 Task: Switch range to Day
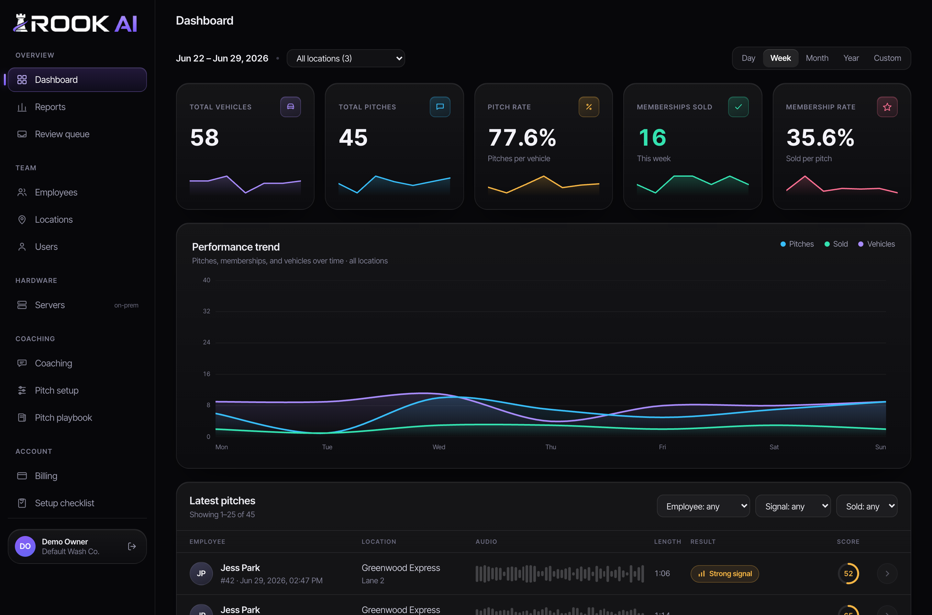pos(748,58)
